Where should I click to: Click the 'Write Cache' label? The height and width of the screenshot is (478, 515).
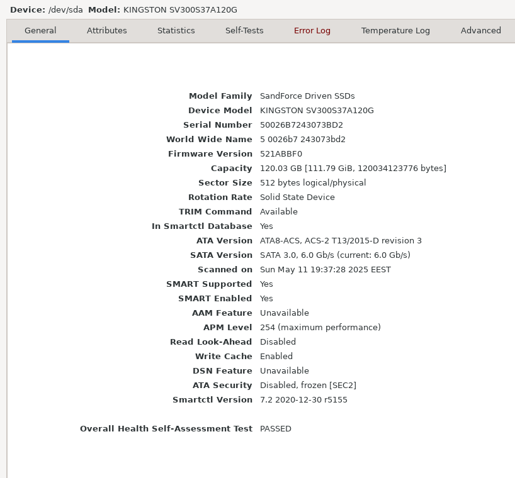coord(224,356)
